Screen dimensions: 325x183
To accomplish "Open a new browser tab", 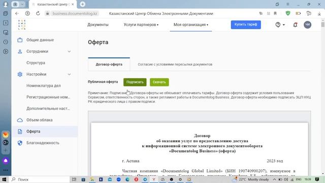I will [82, 4].
